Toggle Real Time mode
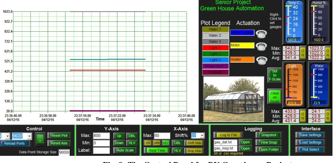The height and width of the screenshot is (163, 334). pos(157,150)
